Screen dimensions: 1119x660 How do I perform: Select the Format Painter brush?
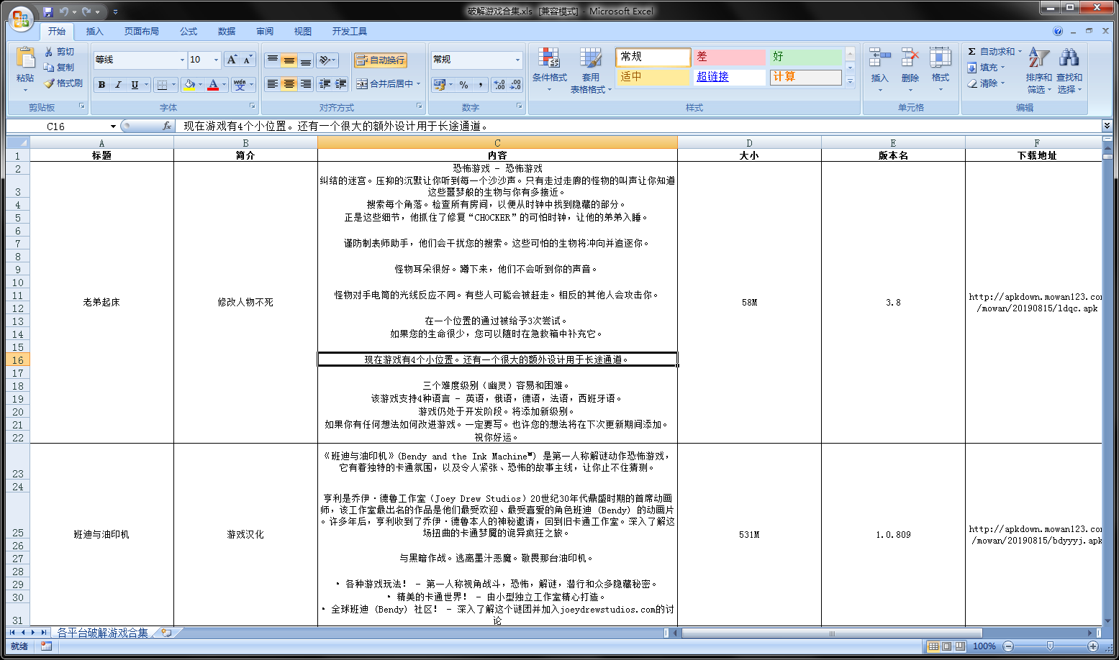click(x=49, y=83)
